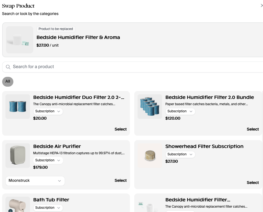
Task: Click the Filter 2.0 Bundle product image
Action: (x=150, y=107)
